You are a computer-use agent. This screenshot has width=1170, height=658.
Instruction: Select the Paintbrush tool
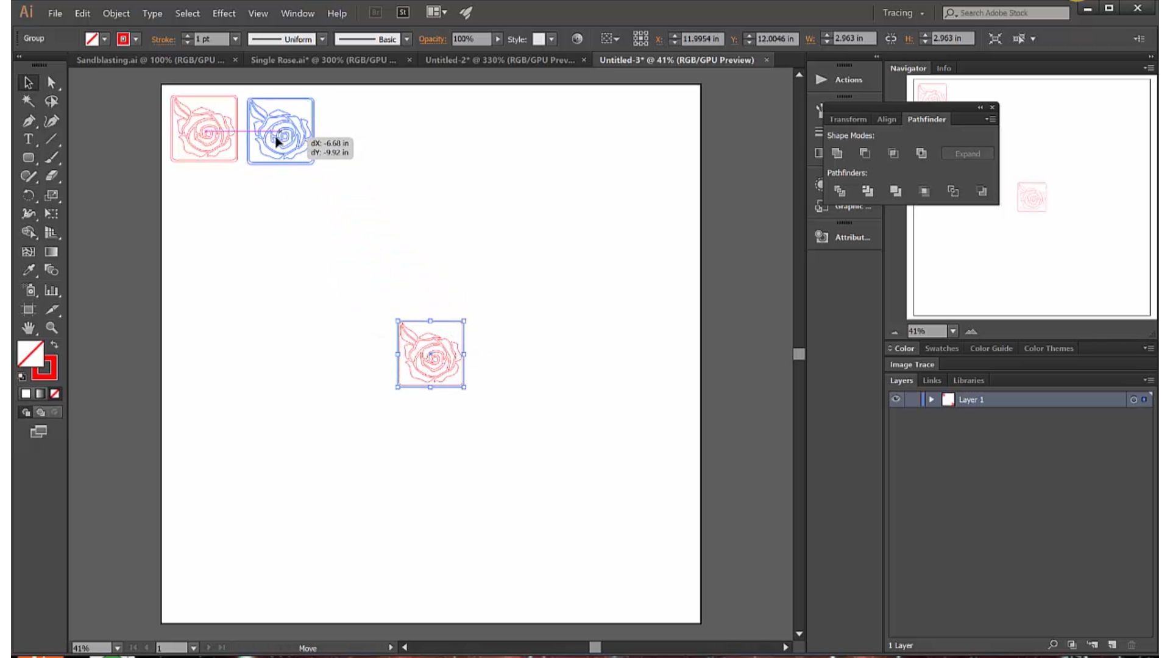51,158
